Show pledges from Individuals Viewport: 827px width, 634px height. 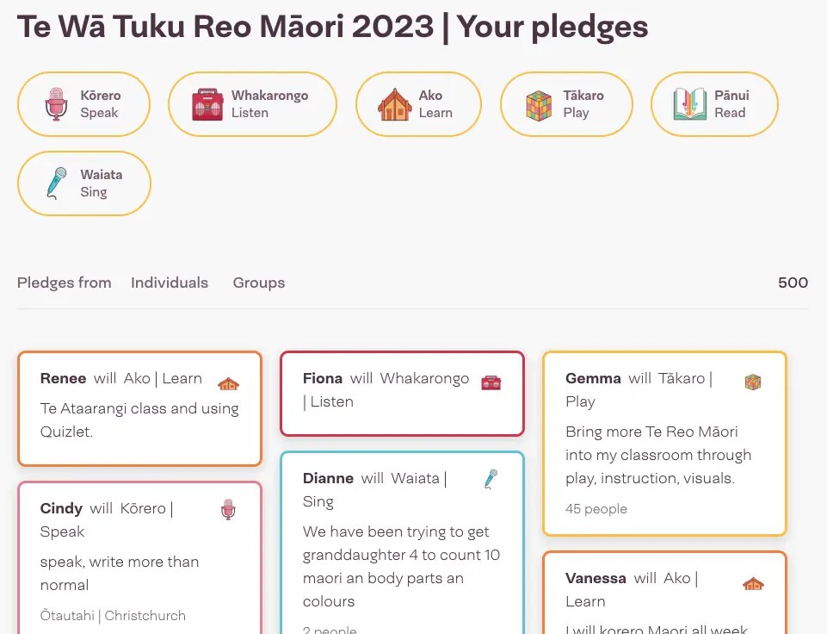coord(170,283)
